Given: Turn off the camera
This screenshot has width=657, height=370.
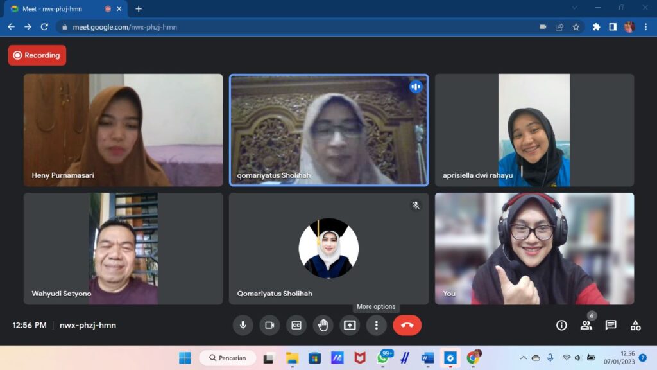Looking at the screenshot, I should pos(269,325).
